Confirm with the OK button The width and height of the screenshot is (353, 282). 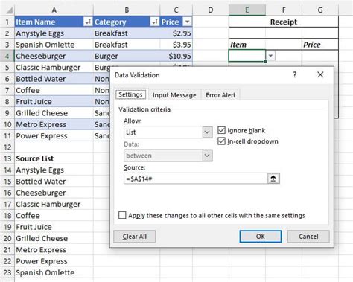261,237
